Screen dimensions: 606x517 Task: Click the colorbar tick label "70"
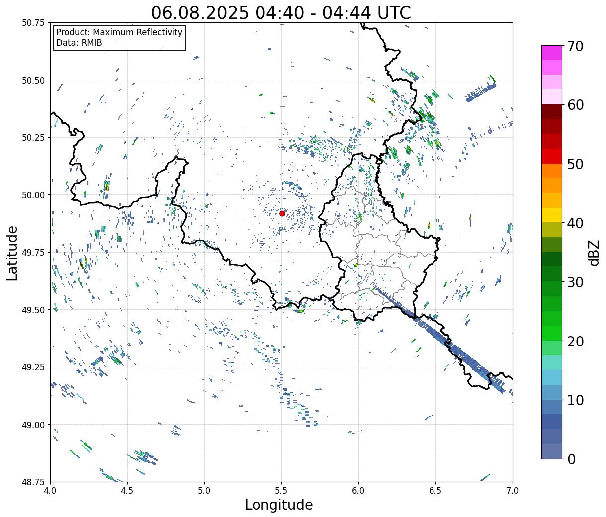tap(575, 46)
